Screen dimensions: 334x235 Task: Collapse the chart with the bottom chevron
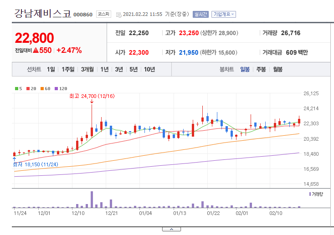[171, 229]
